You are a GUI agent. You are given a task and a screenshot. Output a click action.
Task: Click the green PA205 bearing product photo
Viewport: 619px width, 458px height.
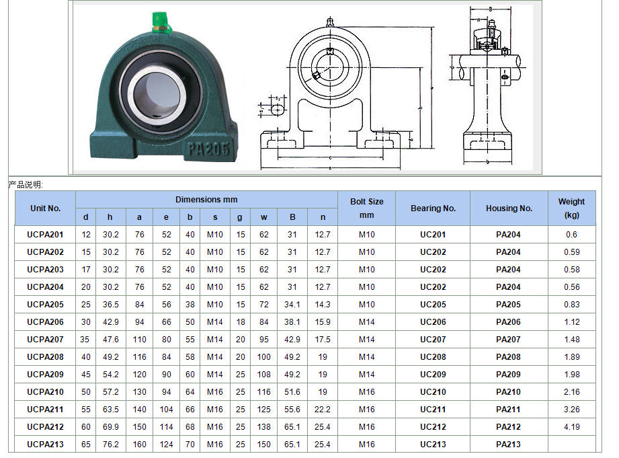pos(164,87)
